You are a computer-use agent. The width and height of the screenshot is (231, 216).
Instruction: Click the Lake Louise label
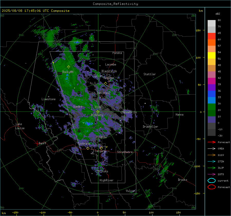[x=20, y=126]
